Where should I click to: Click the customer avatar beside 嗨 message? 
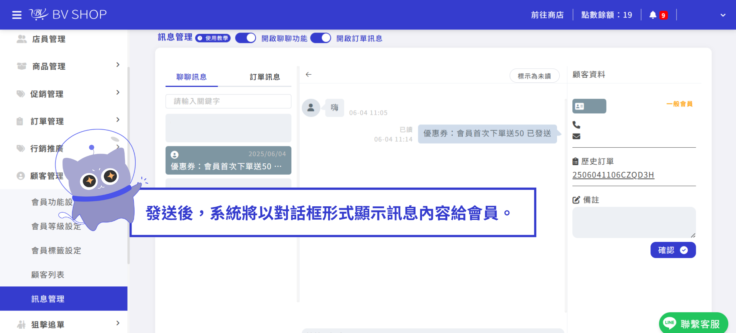point(311,108)
